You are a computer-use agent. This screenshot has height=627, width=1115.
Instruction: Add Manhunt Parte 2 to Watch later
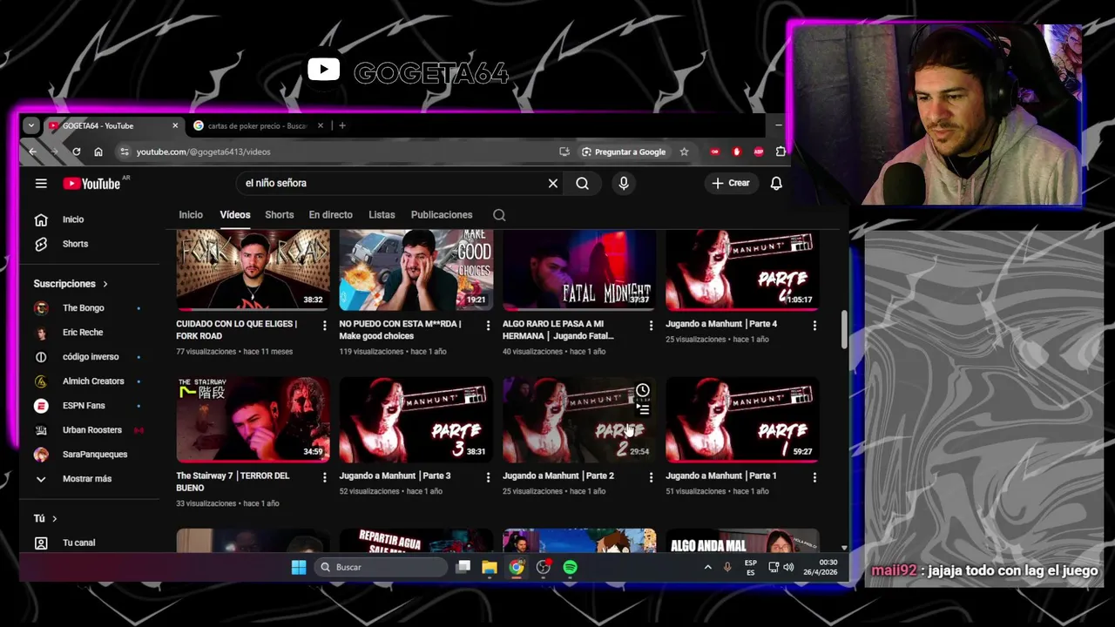[642, 390]
